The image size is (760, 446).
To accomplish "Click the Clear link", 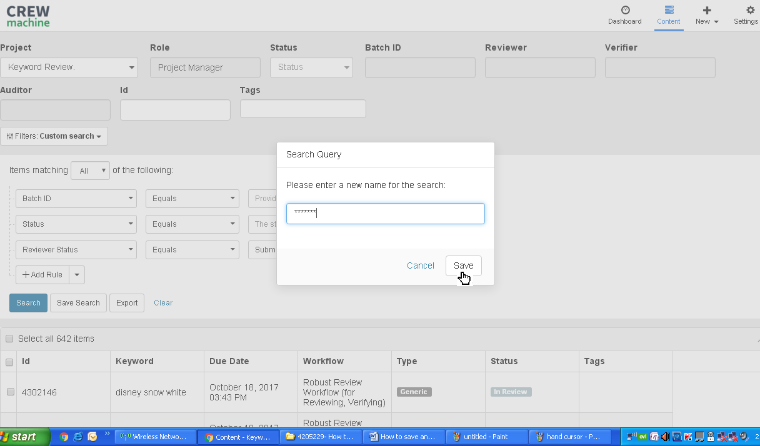I will coord(163,303).
